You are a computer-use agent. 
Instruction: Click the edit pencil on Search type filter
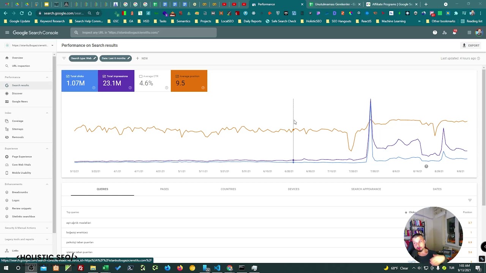pos(95,58)
